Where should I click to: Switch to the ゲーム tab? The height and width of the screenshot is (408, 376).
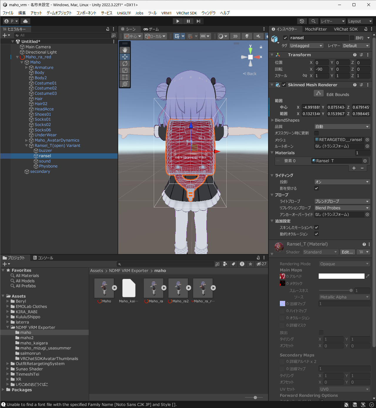[151, 29]
